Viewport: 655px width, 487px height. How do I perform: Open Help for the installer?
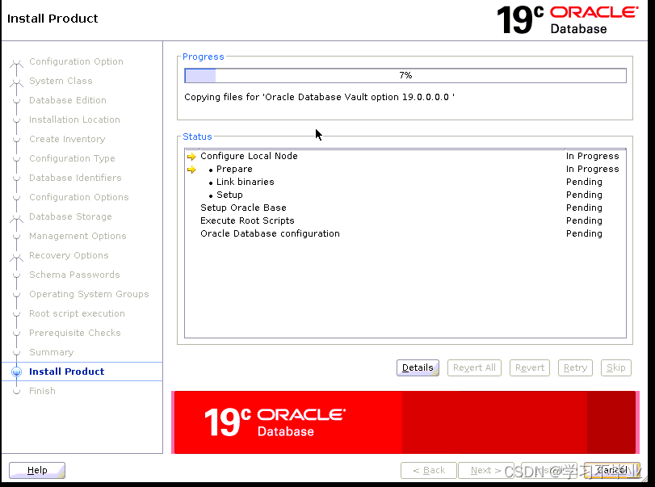click(x=36, y=469)
